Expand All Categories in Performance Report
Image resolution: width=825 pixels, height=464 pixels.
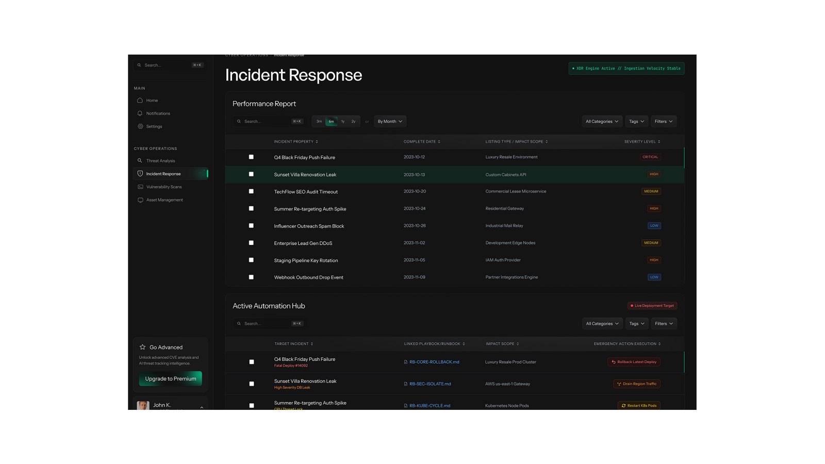click(x=602, y=121)
